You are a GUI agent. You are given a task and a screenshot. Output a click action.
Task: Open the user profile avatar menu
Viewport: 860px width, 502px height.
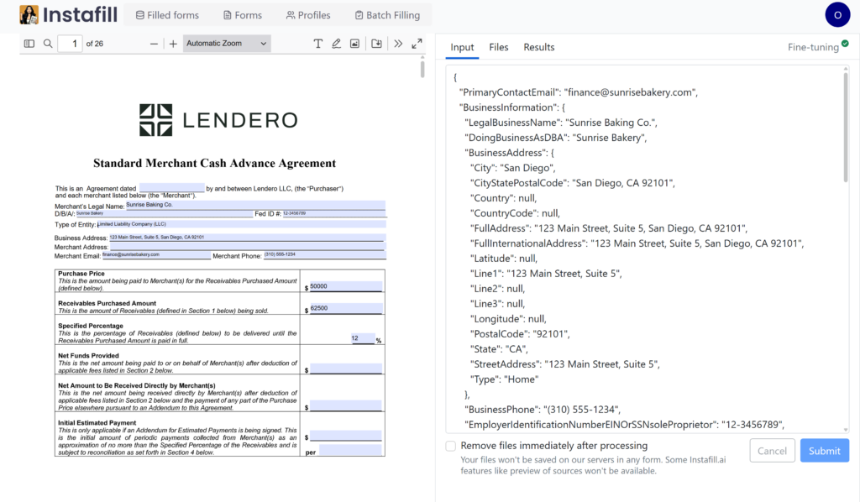tap(837, 14)
